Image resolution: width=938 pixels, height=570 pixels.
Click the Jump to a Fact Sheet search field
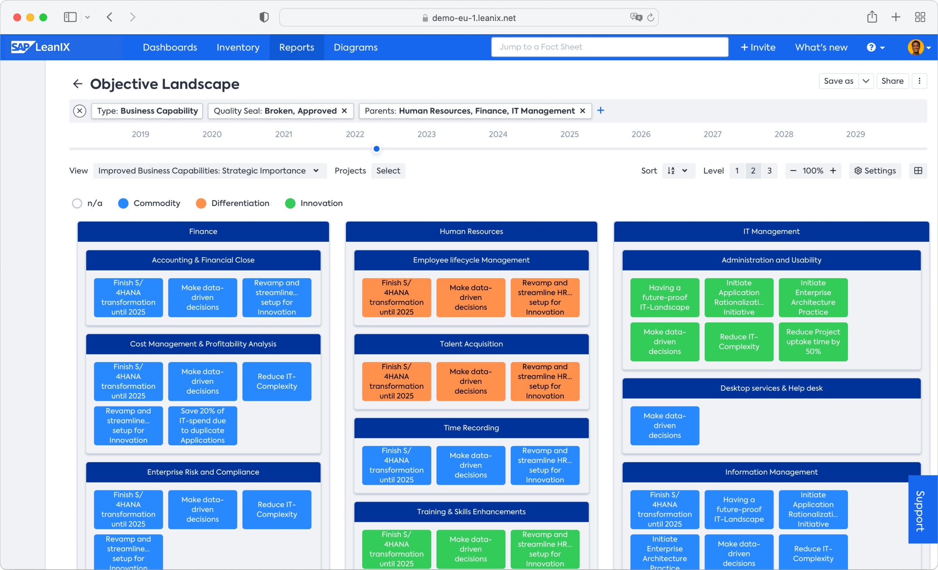click(609, 47)
